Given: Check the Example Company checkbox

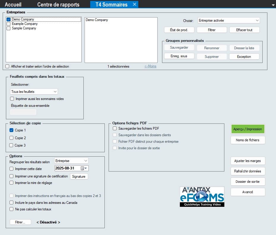Looking at the screenshot, I should click(9, 24).
